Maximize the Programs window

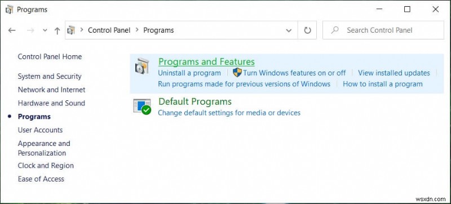tap(407, 9)
